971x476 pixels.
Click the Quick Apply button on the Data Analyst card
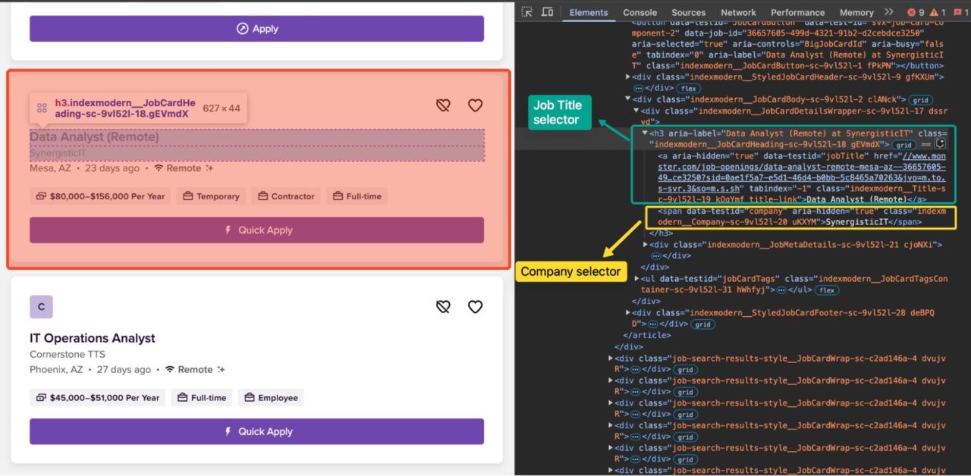coord(256,230)
